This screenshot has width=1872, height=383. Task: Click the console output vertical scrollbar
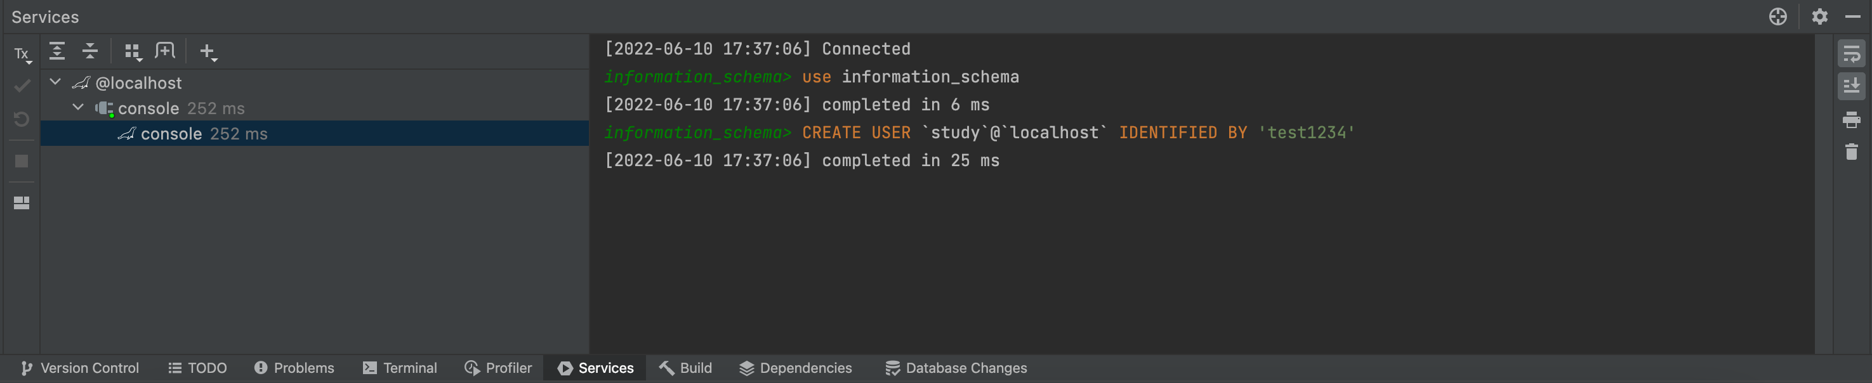pyautogui.click(x=1823, y=194)
